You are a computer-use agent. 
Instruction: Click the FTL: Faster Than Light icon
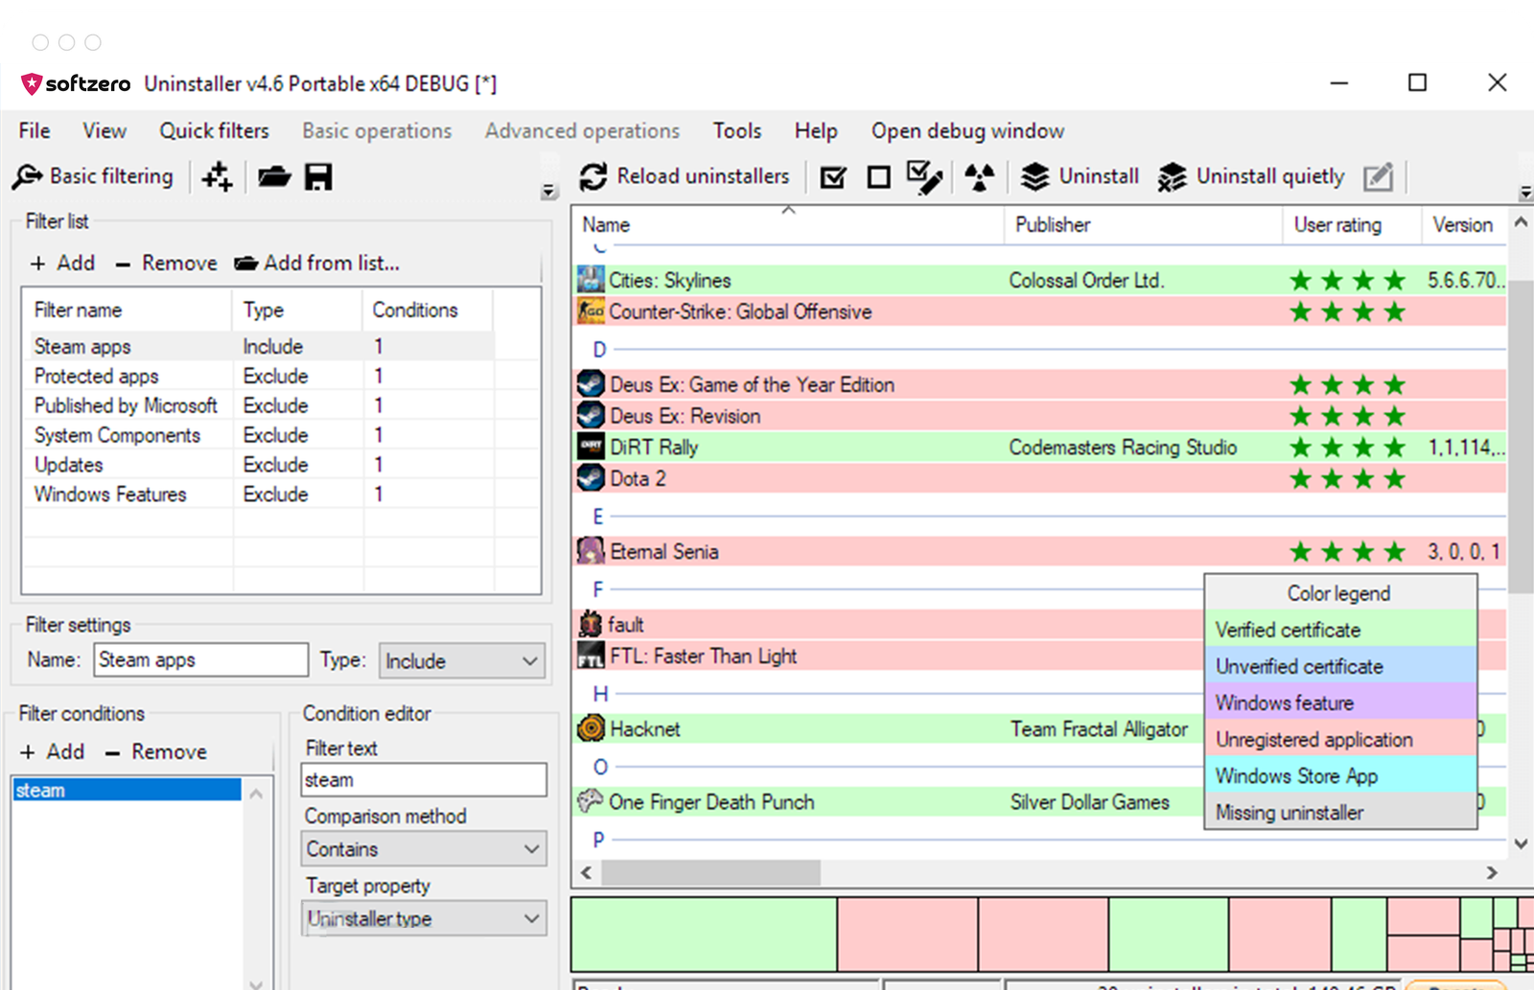point(591,656)
